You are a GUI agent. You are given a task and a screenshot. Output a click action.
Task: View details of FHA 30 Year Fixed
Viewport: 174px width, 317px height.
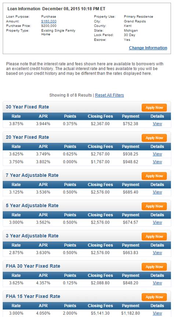(x=157, y=283)
